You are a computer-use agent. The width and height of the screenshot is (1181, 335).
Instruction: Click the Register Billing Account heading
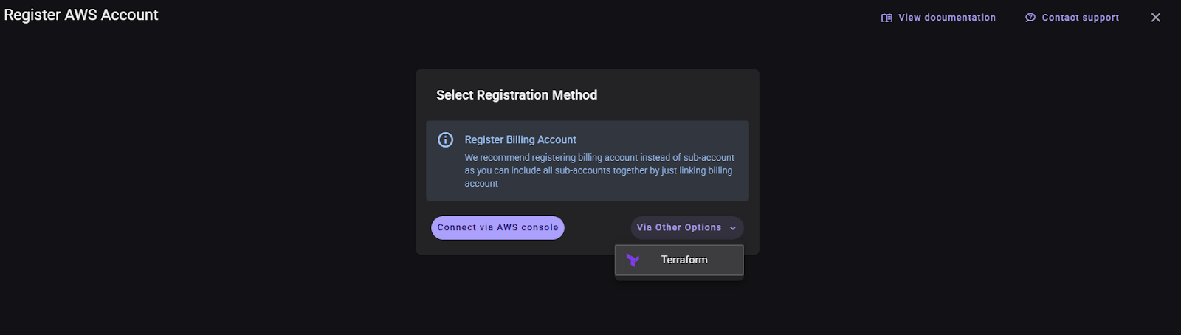coord(520,139)
